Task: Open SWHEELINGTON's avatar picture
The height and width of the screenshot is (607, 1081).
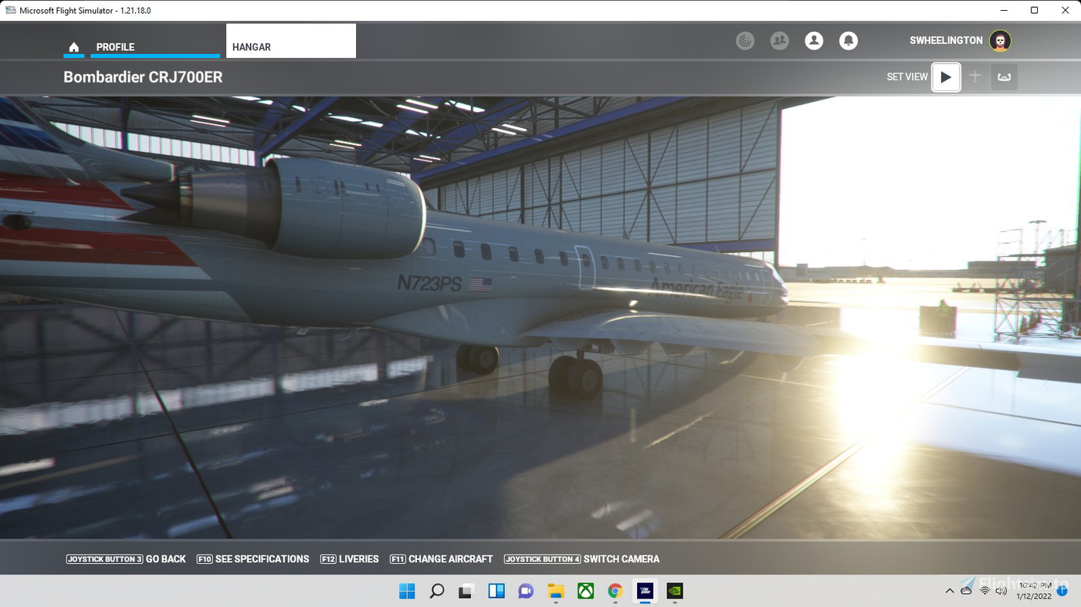Action: click(x=999, y=40)
